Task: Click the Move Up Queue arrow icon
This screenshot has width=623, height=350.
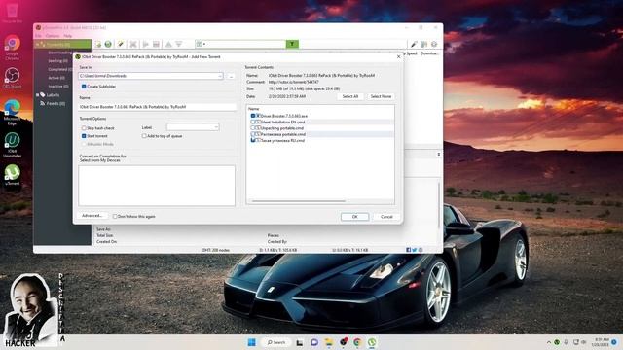Action: 168,44
